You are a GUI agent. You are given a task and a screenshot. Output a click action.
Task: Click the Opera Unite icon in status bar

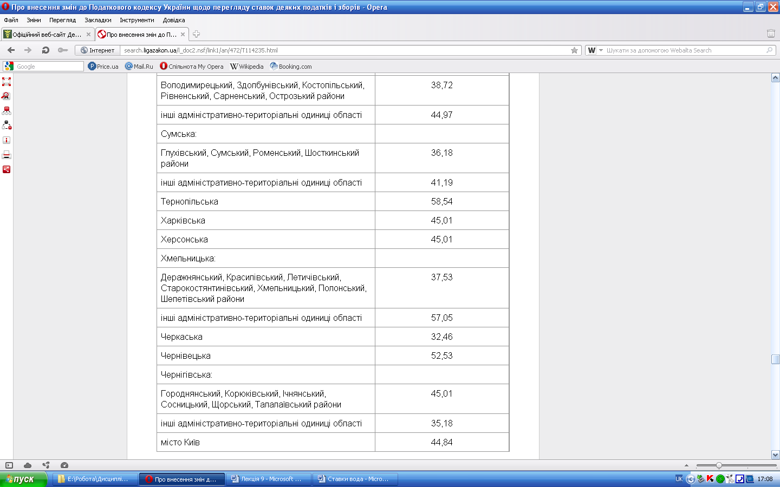[x=46, y=465]
